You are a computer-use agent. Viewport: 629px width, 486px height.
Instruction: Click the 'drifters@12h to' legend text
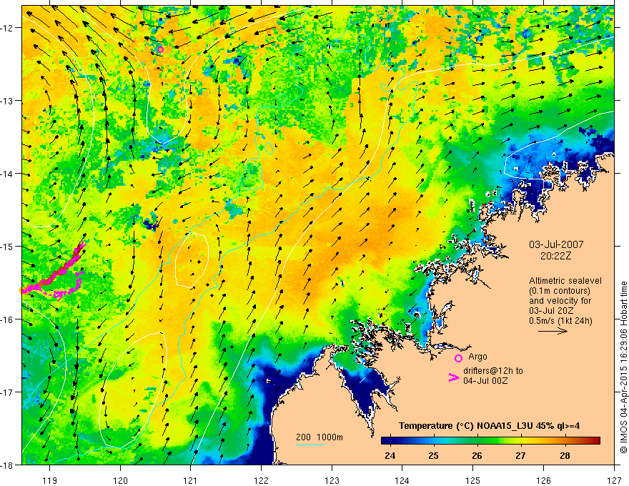493,371
